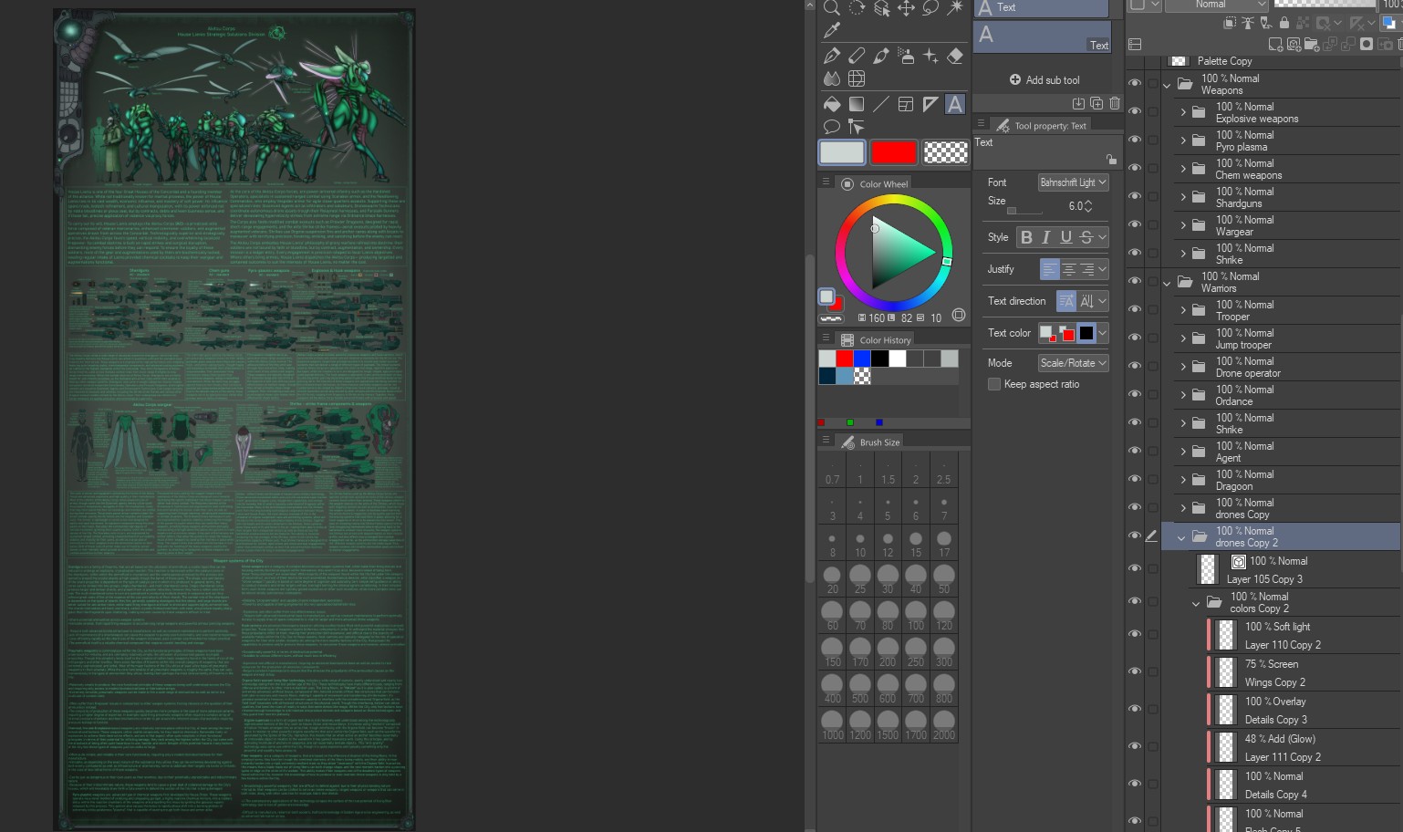Select the Lasso selection tool
The height and width of the screenshot is (832, 1403).
pyautogui.click(x=930, y=8)
